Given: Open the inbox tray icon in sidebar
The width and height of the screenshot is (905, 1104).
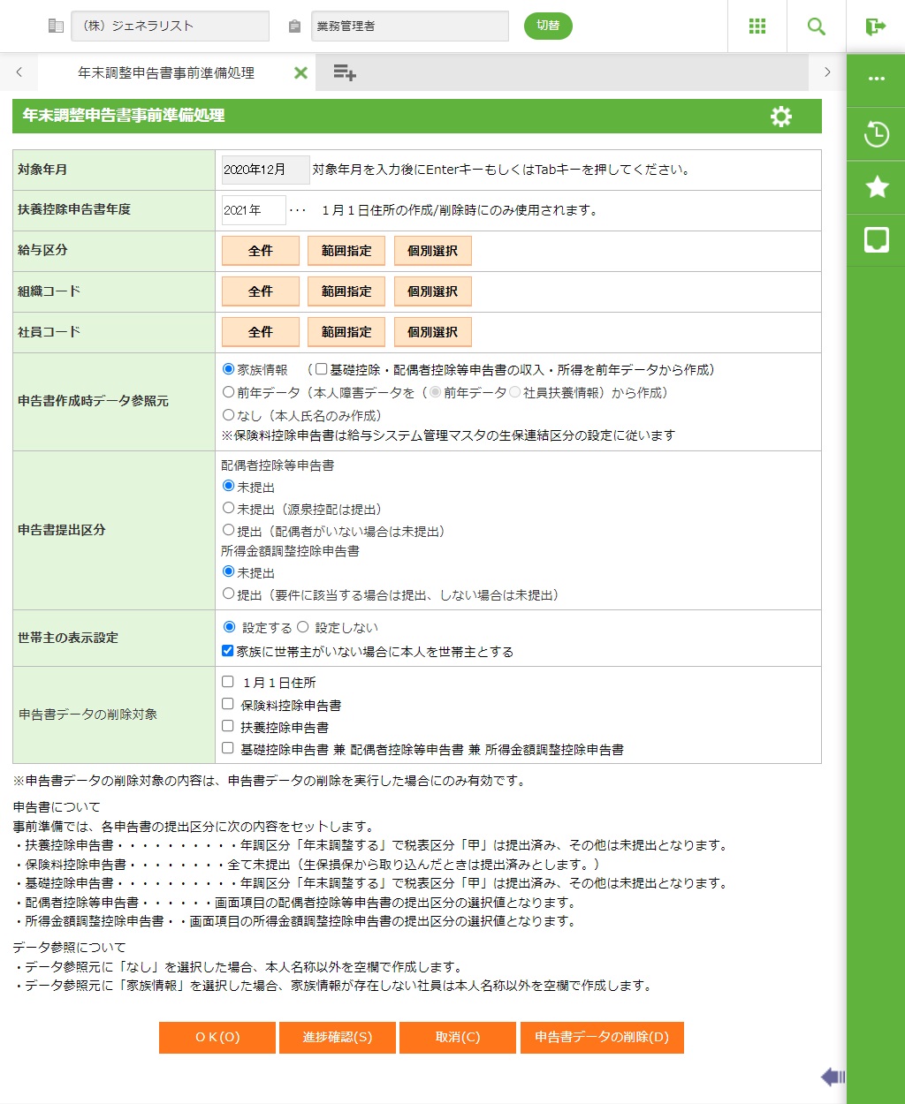Looking at the screenshot, I should [x=877, y=239].
